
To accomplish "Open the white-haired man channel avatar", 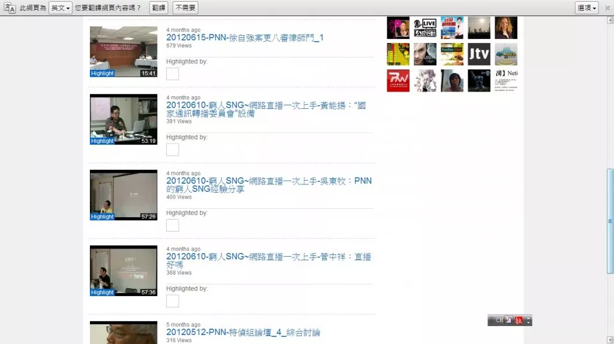I will pyautogui.click(x=425, y=54).
